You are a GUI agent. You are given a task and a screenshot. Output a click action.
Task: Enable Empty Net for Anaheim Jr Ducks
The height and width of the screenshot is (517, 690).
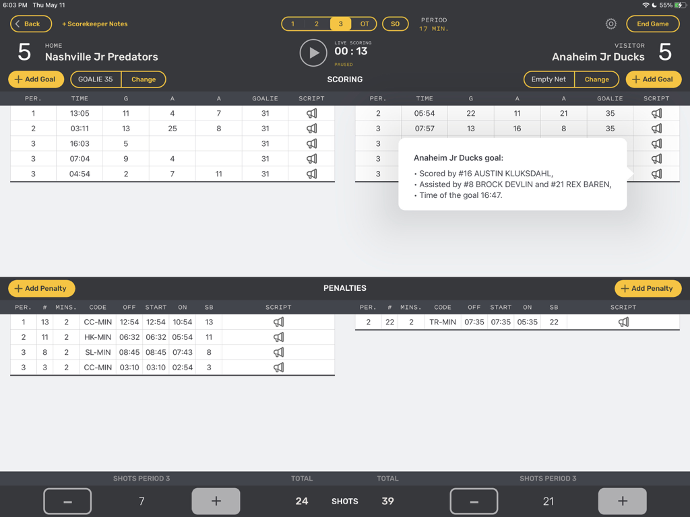point(548,79)
